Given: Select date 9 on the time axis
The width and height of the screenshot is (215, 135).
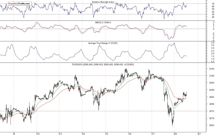Looking at the screenshot, I should click(15, 133).
